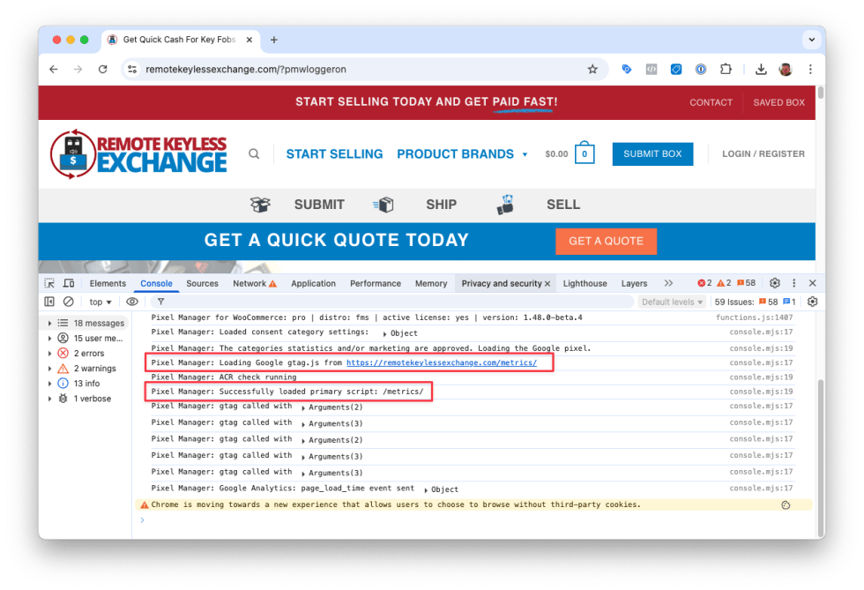Viewport: 864px width, 590px height.
Task: Toggle the device toolbar icon
Action: click(x=69, y=283)
